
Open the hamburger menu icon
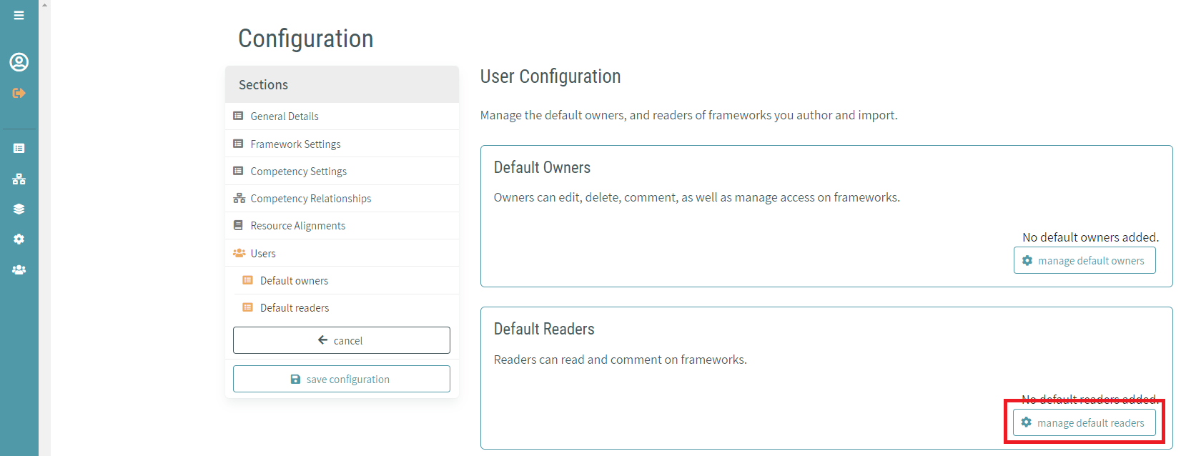(x=19, y=15)
